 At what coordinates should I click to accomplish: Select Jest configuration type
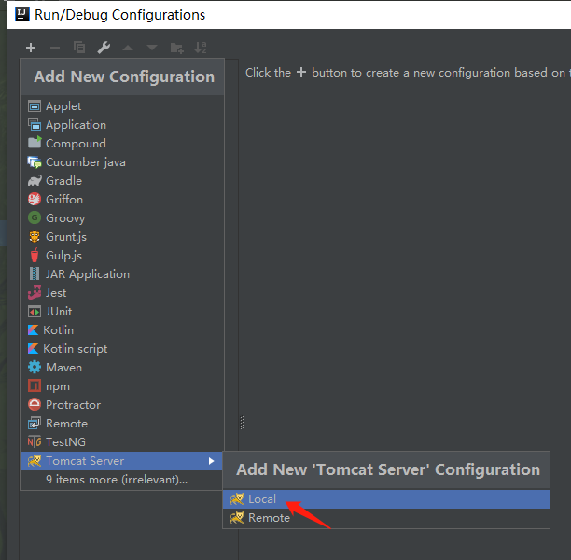point(122,292)
